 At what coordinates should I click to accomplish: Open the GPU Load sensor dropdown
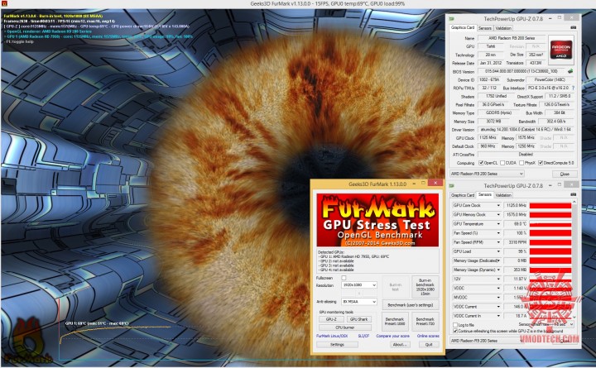coord(498,251)
